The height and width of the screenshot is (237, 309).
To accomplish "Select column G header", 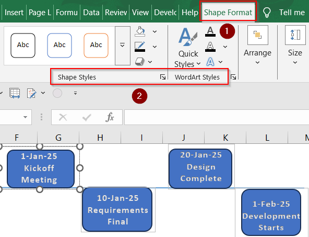I will pyautogui.click(x=58, y=138).
